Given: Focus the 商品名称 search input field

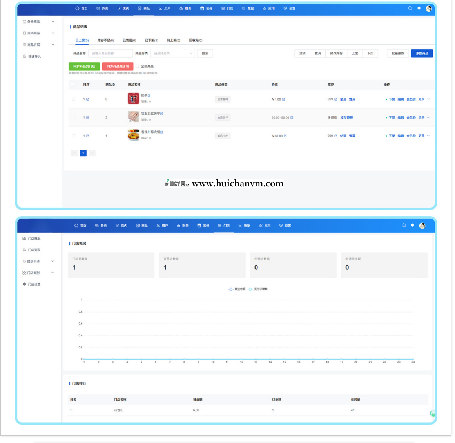Looking at the screenshot, I should click(111, 53).
